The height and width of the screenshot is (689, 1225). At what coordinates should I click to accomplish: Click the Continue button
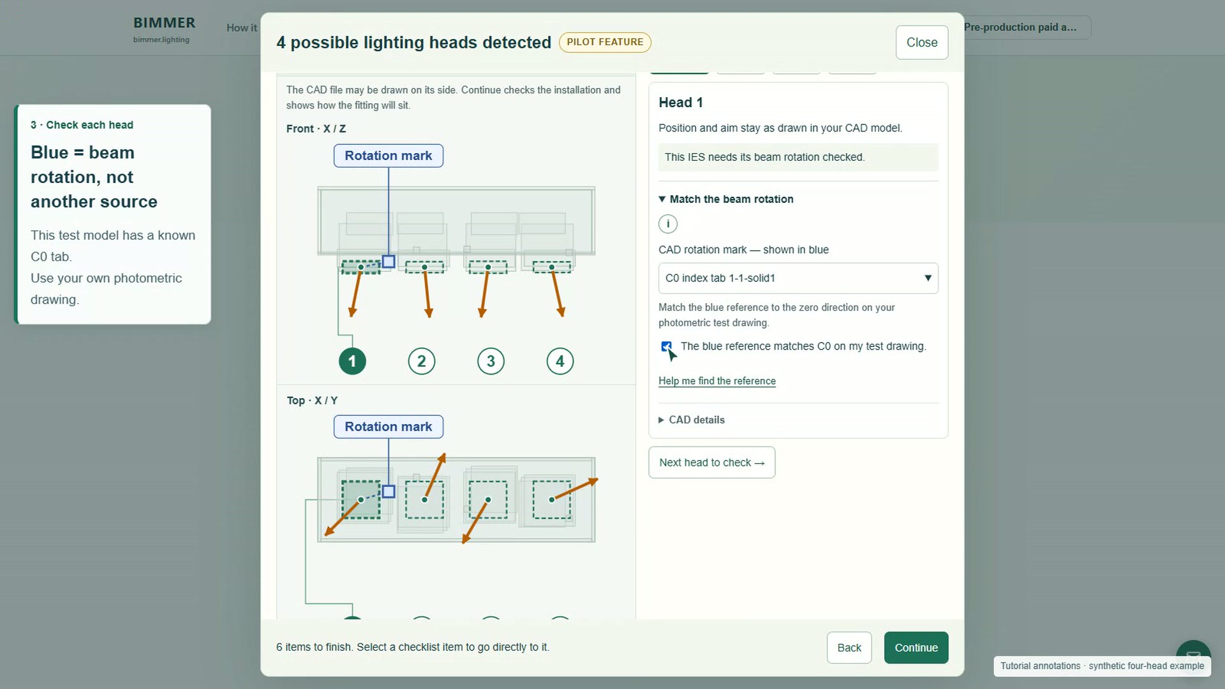916,648
